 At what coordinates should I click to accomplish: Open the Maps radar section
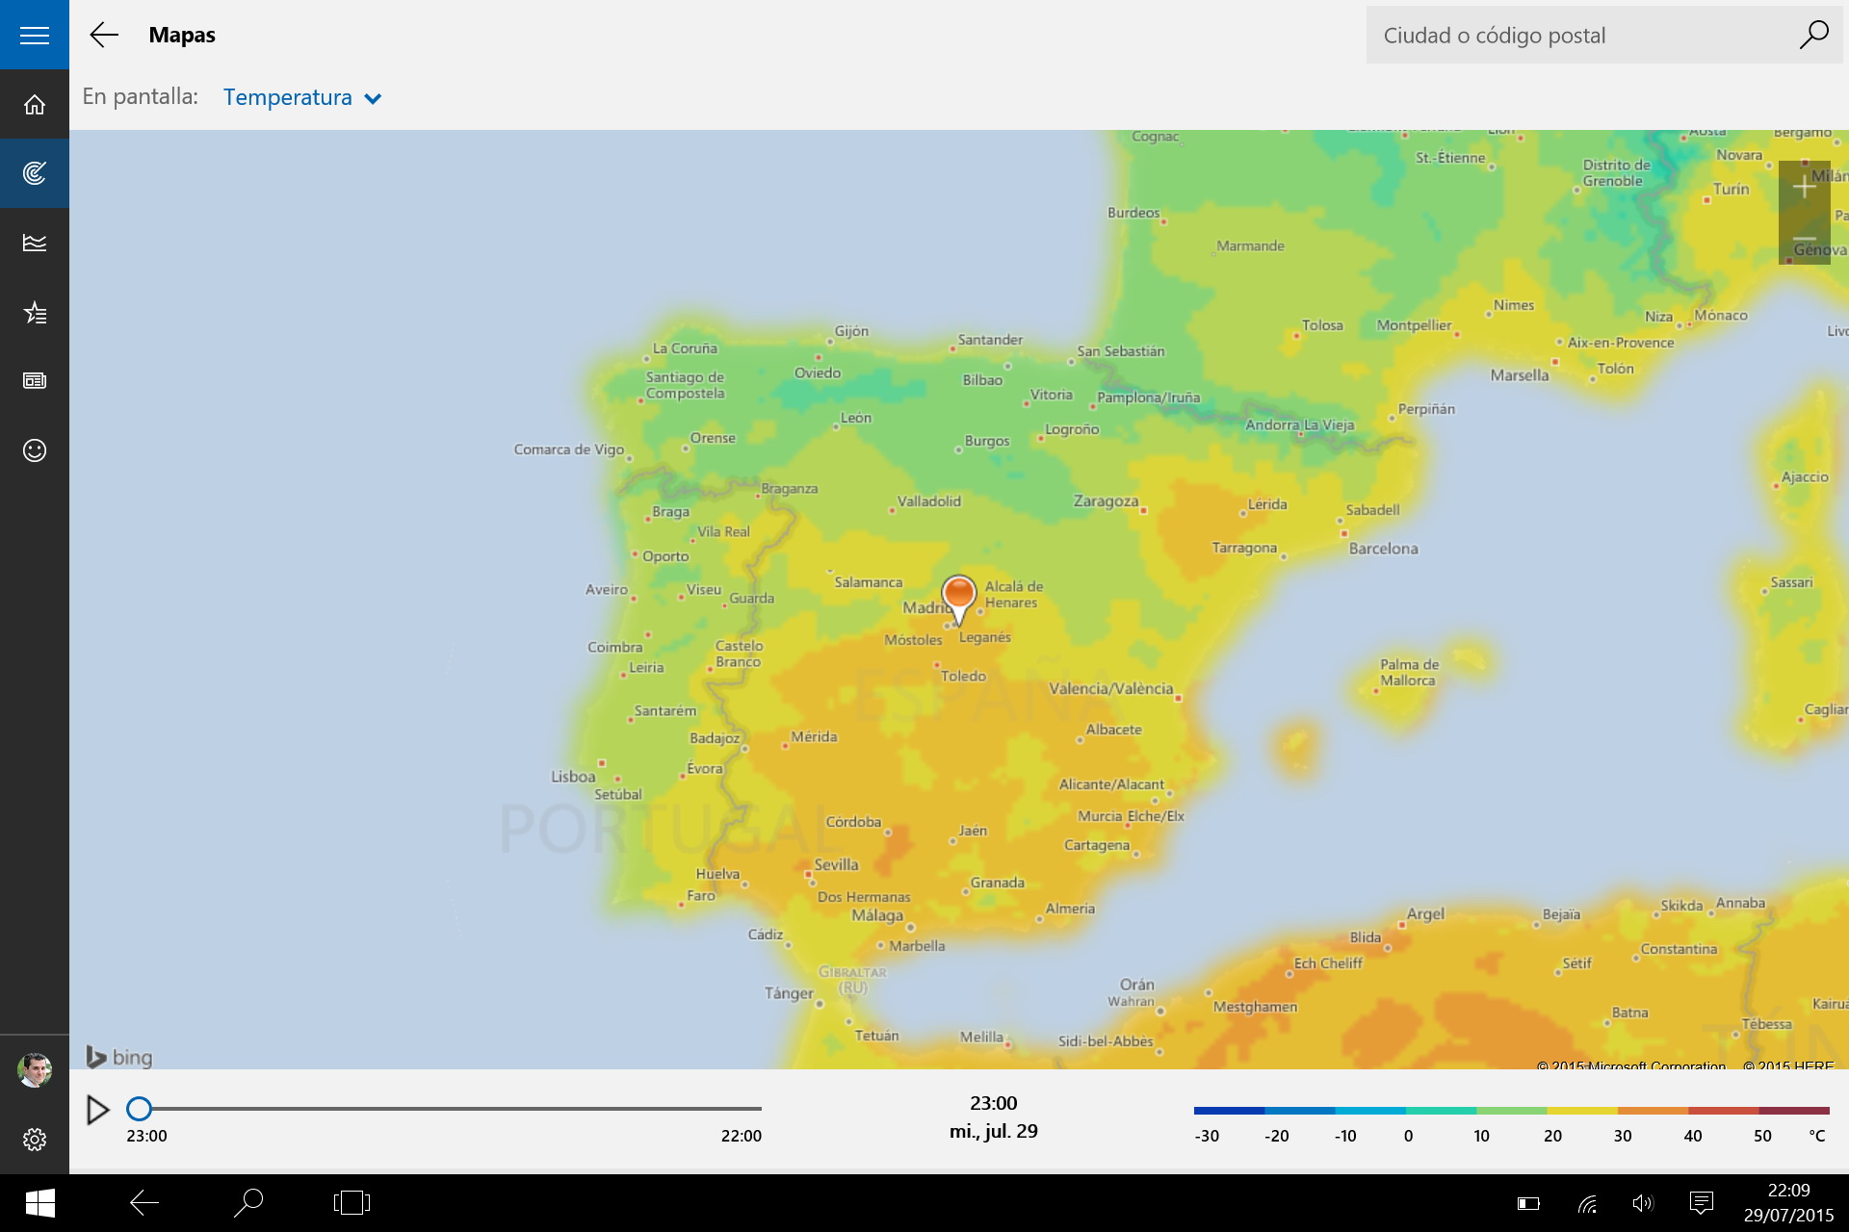(35, 173)
